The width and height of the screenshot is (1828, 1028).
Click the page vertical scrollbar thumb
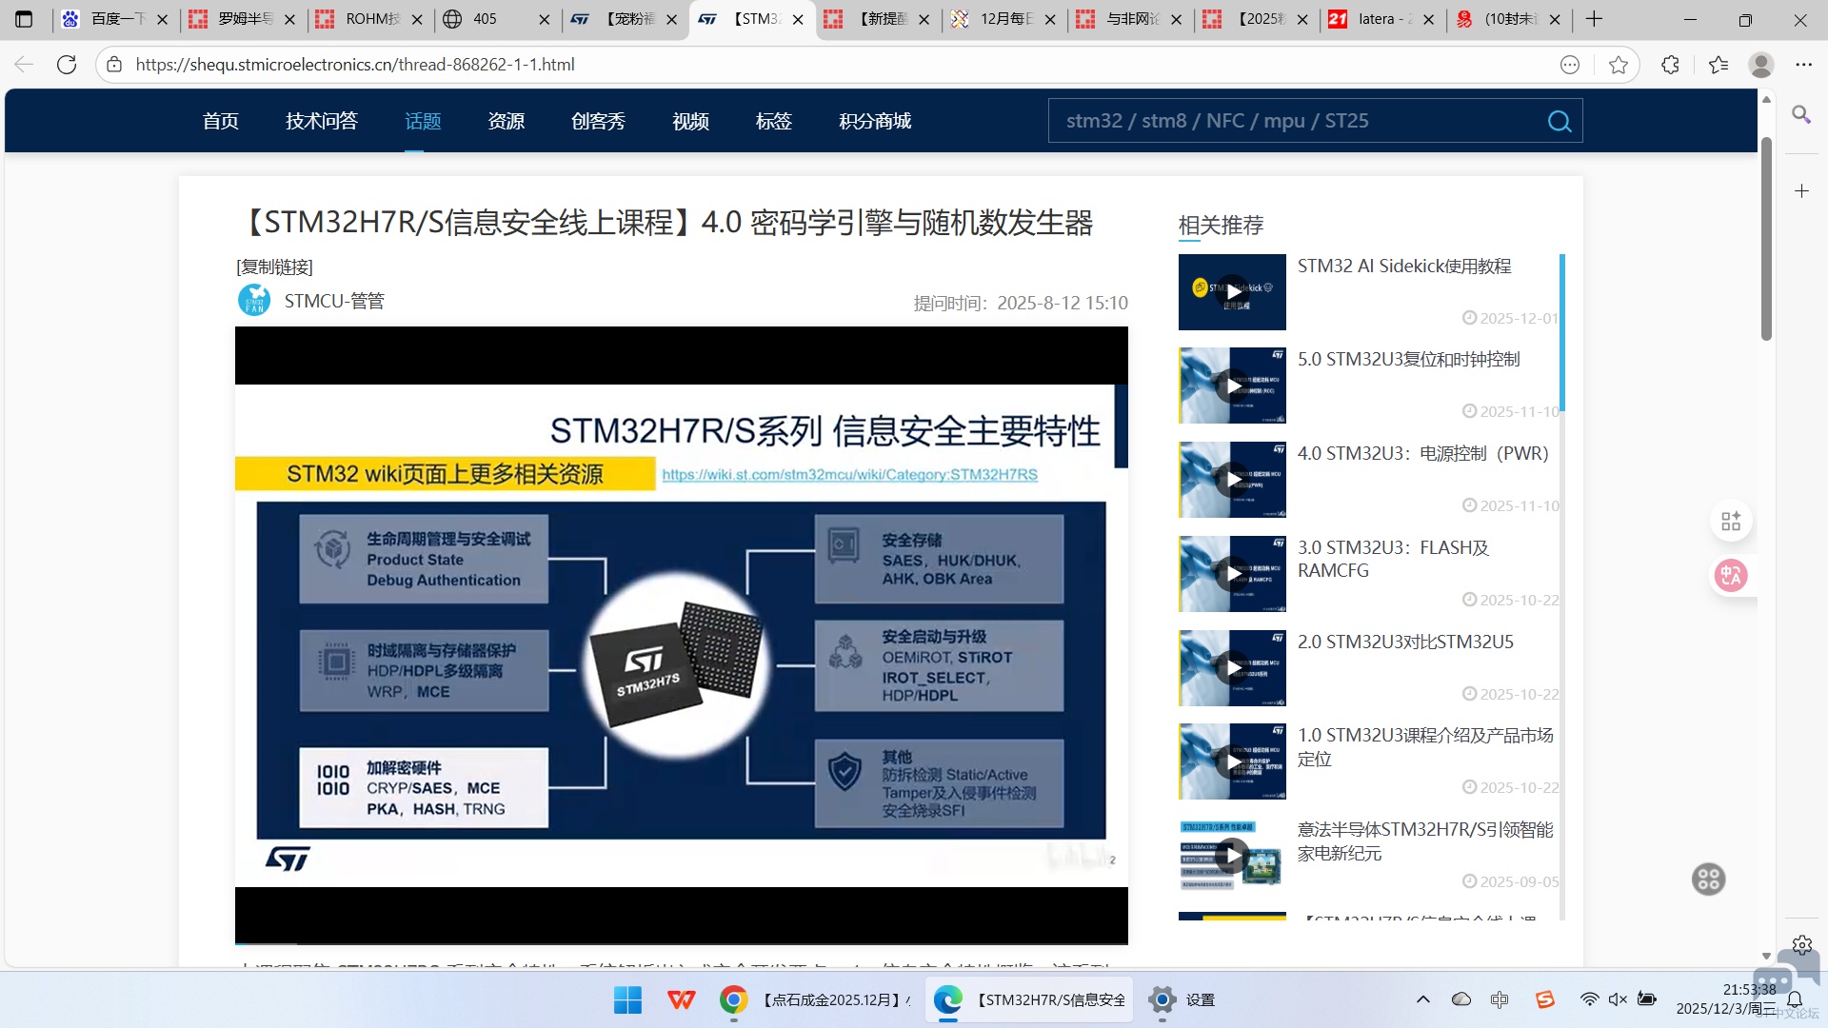1766,238
